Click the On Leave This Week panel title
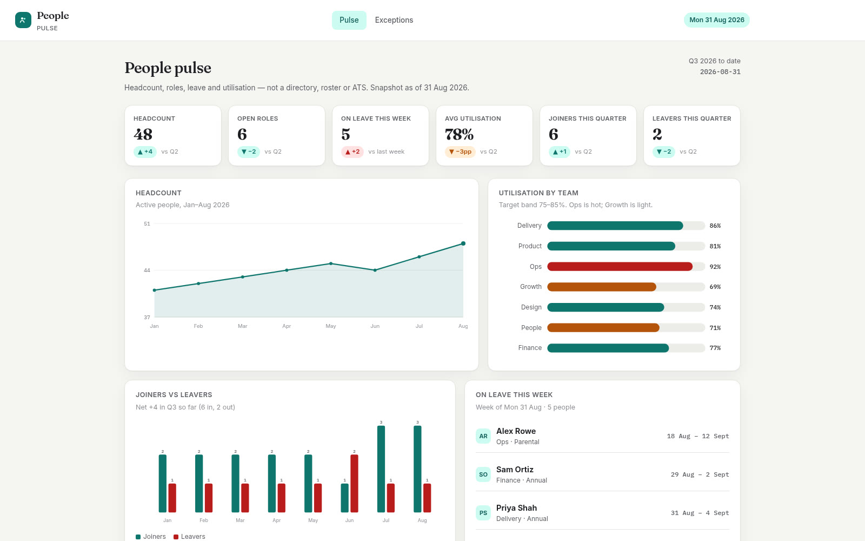Screen dimensions: 865x541 point(514,395)
